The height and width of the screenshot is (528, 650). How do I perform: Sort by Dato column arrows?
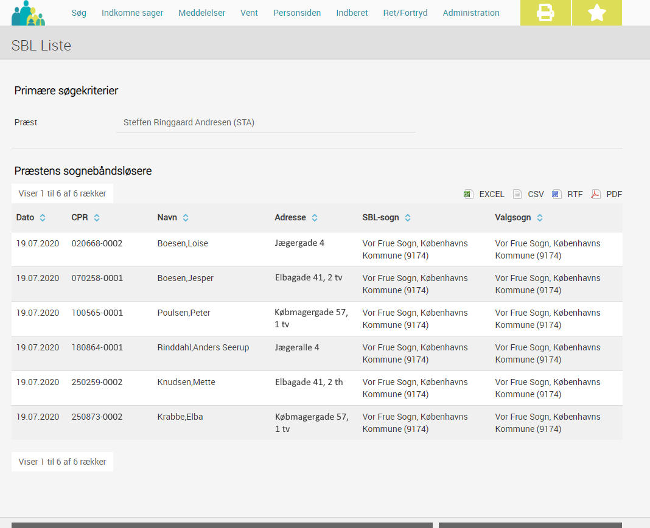(x=42, y=218)
